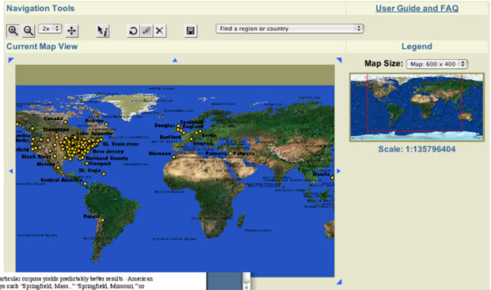Image resolution: width=491 pixels, height=290 pixels.
Task: Click the X clear icon in toolbar
Action: click(x=159, y=31)
